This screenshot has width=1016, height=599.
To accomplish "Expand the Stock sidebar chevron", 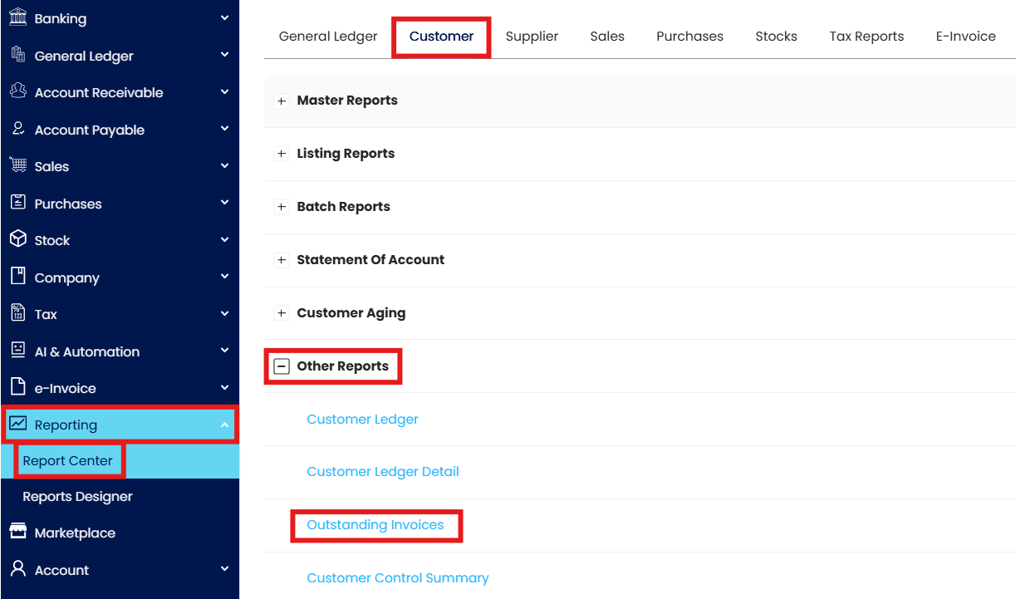I will pyautogui.click(x=224, y=239).
